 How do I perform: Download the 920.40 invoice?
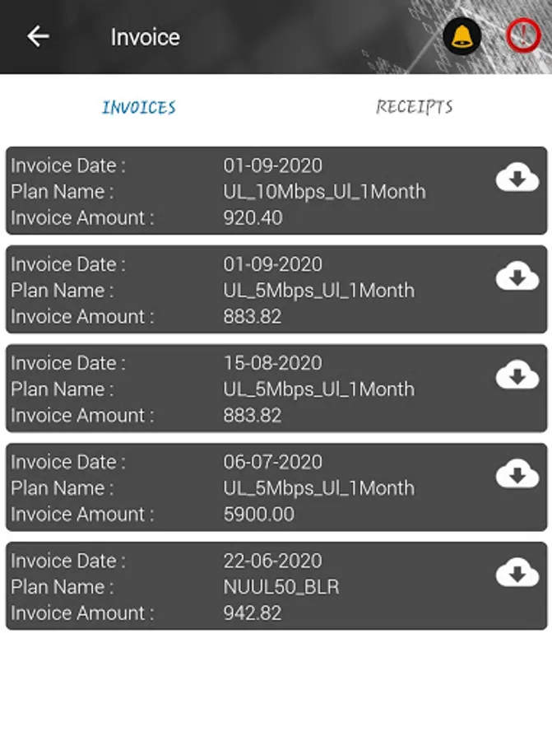pos(517,178)
